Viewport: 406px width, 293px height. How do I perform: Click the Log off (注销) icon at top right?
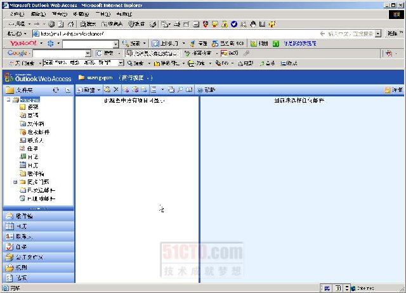393,90
